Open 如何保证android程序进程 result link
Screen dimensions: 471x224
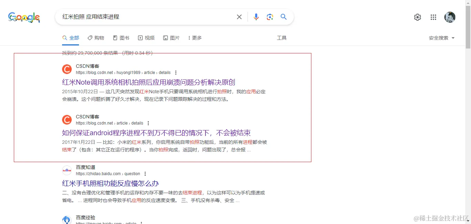pyautogui.click(x=156, y=133)
